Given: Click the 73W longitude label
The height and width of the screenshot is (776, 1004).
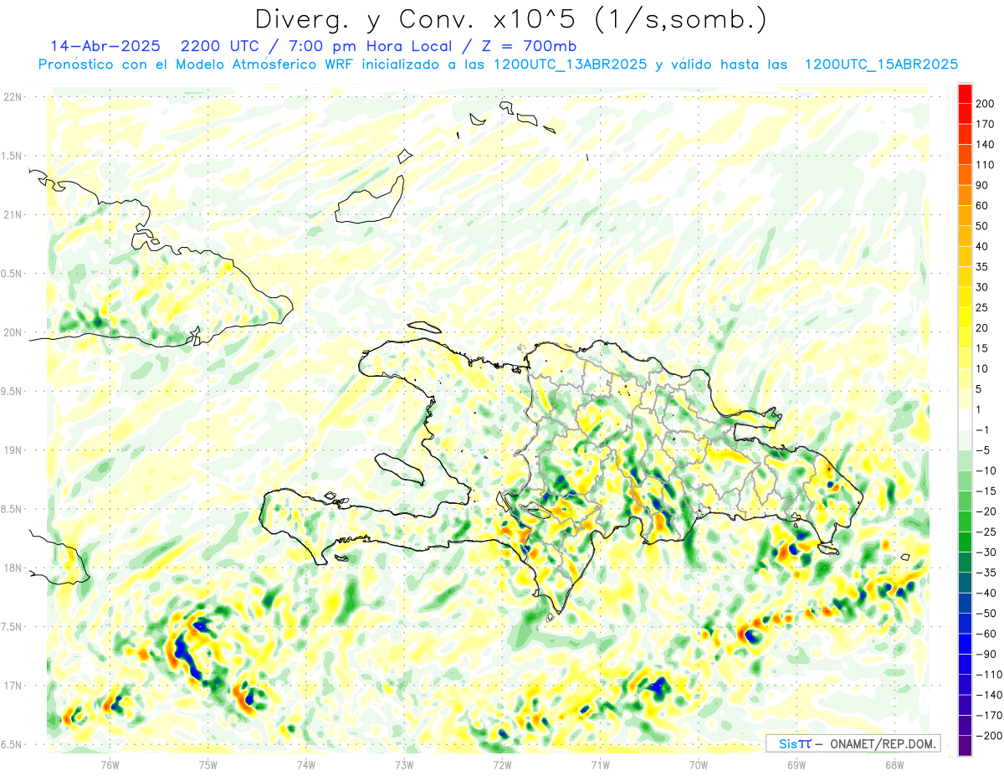Looking at the screenshot, I should (x=404, y=765).
